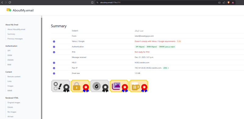Click the 1.5 KiB email size value
This screenshot has height=119, width=244.
click(138, 73)
